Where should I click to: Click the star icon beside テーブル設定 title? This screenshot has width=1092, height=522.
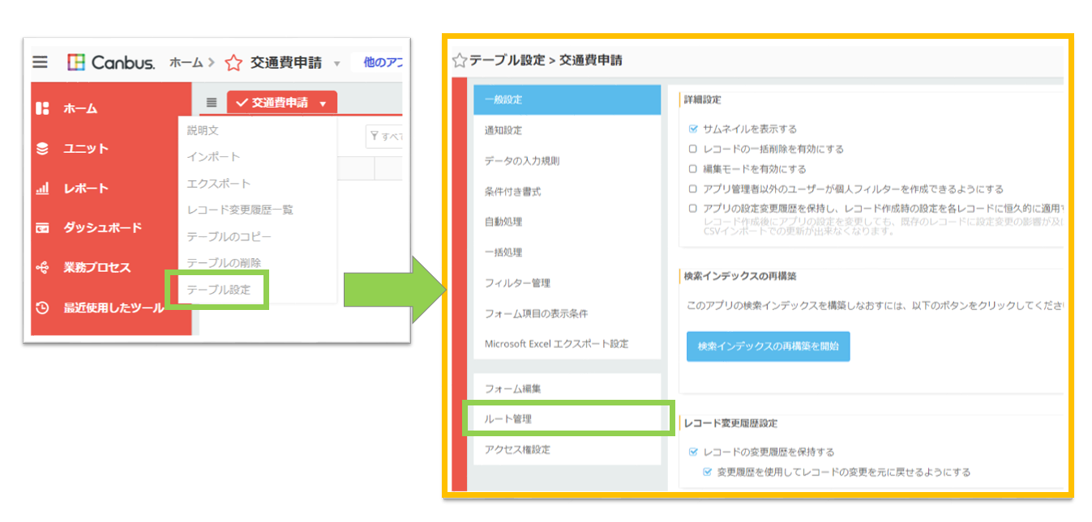[x=460, y=60]
